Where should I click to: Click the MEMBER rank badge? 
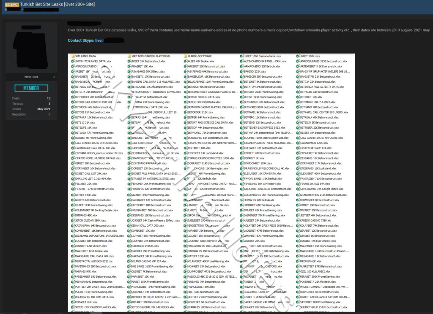(x=31, y=88)
